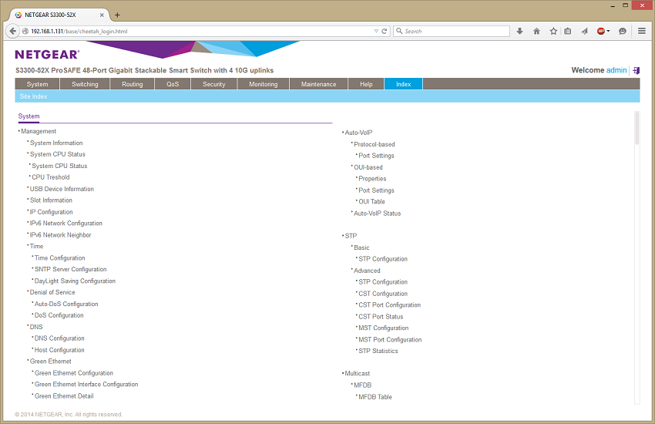Open DayLight Saving Configuration link
This screenshot has width=655, height=424.
(75, 281)
